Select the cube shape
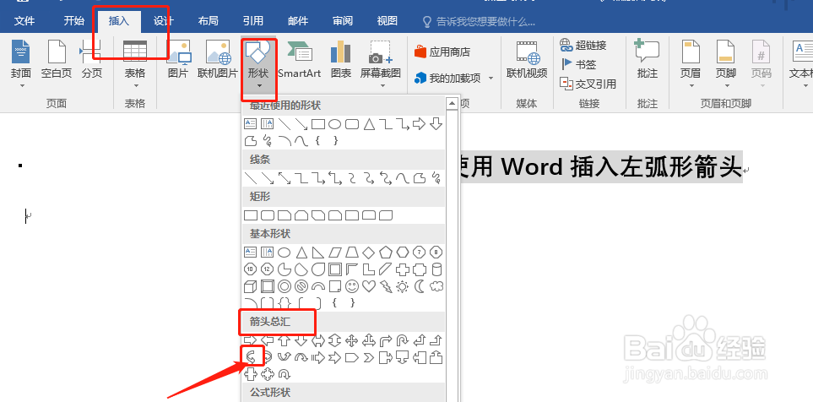The width and height of the screenshot is (813, 402). [251, 285]
